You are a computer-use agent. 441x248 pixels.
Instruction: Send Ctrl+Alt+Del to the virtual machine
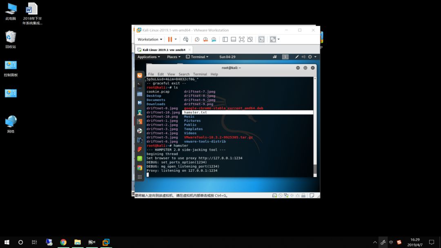coord(186,39)
